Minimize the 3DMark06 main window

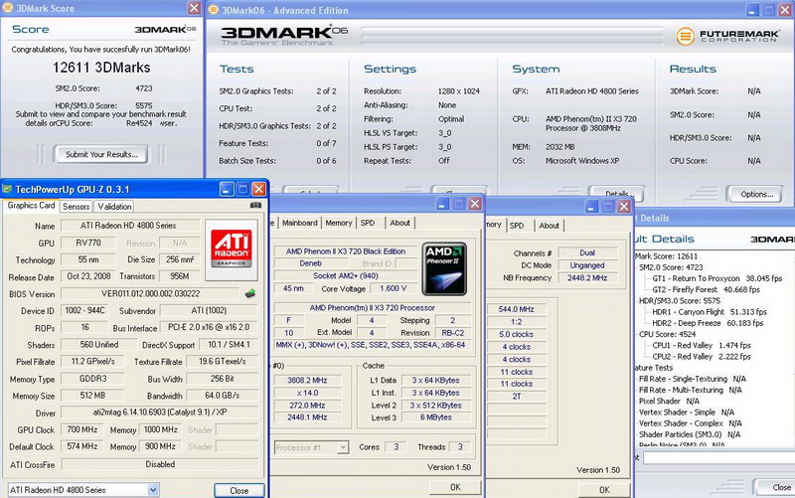(x=752, y=10)
